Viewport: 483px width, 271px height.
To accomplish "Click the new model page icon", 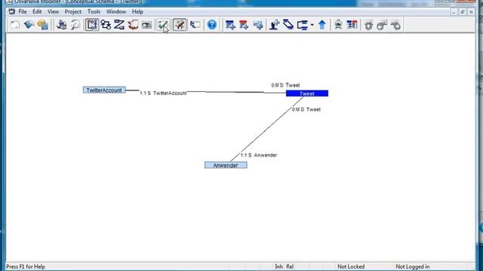I will [15, 25].
